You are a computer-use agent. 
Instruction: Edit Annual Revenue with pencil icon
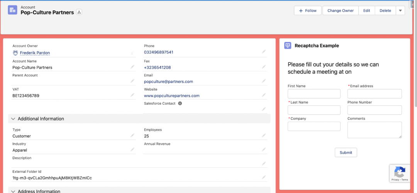tap(264, 150)
